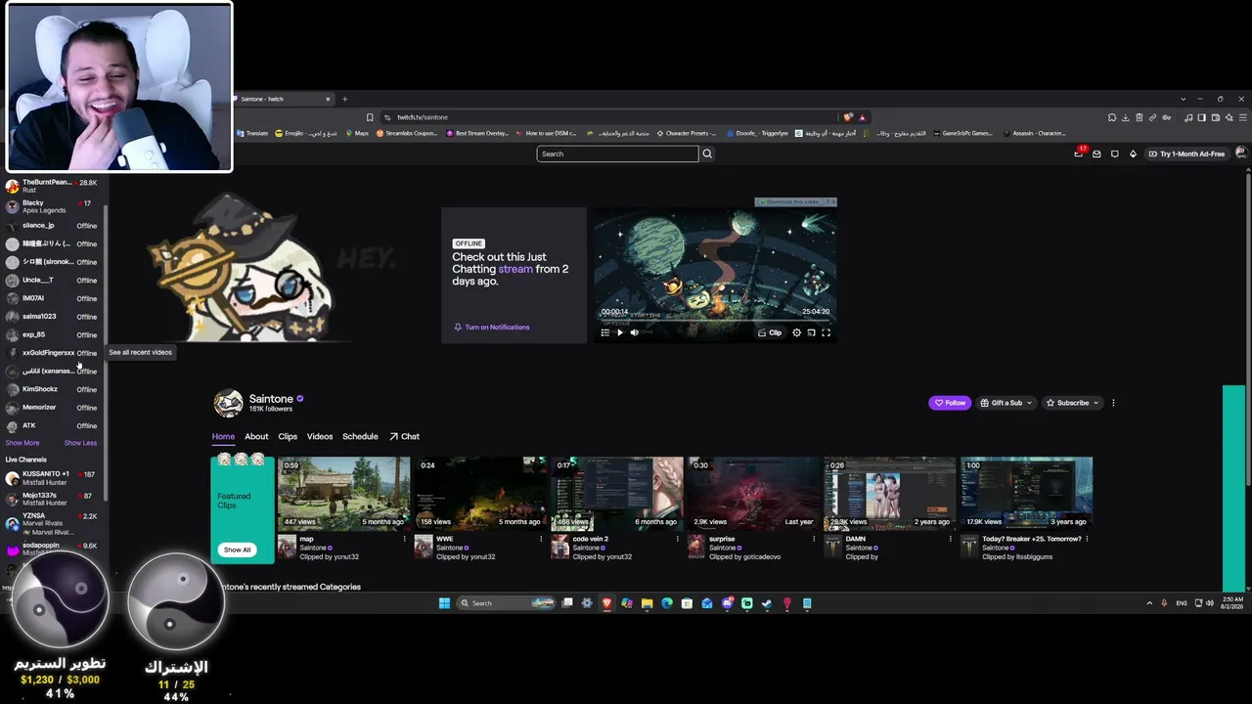1252x704 pixels.
Task: Mute the video player volume
Action: pos(634,332)
